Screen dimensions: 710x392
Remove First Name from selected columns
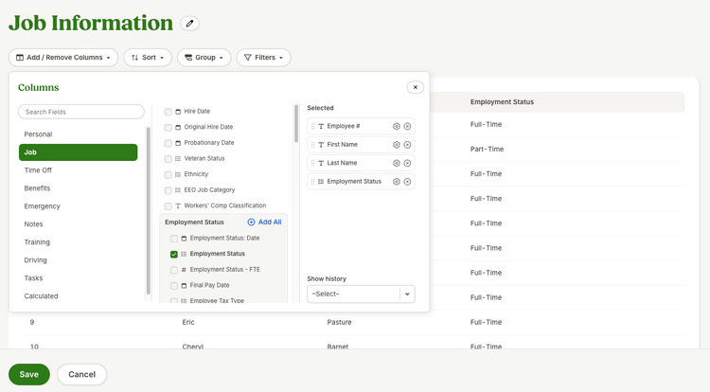(x=407, y=145)
